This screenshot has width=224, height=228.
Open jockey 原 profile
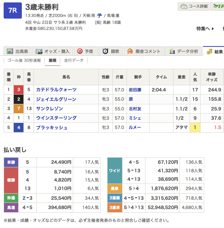[131, 99]
